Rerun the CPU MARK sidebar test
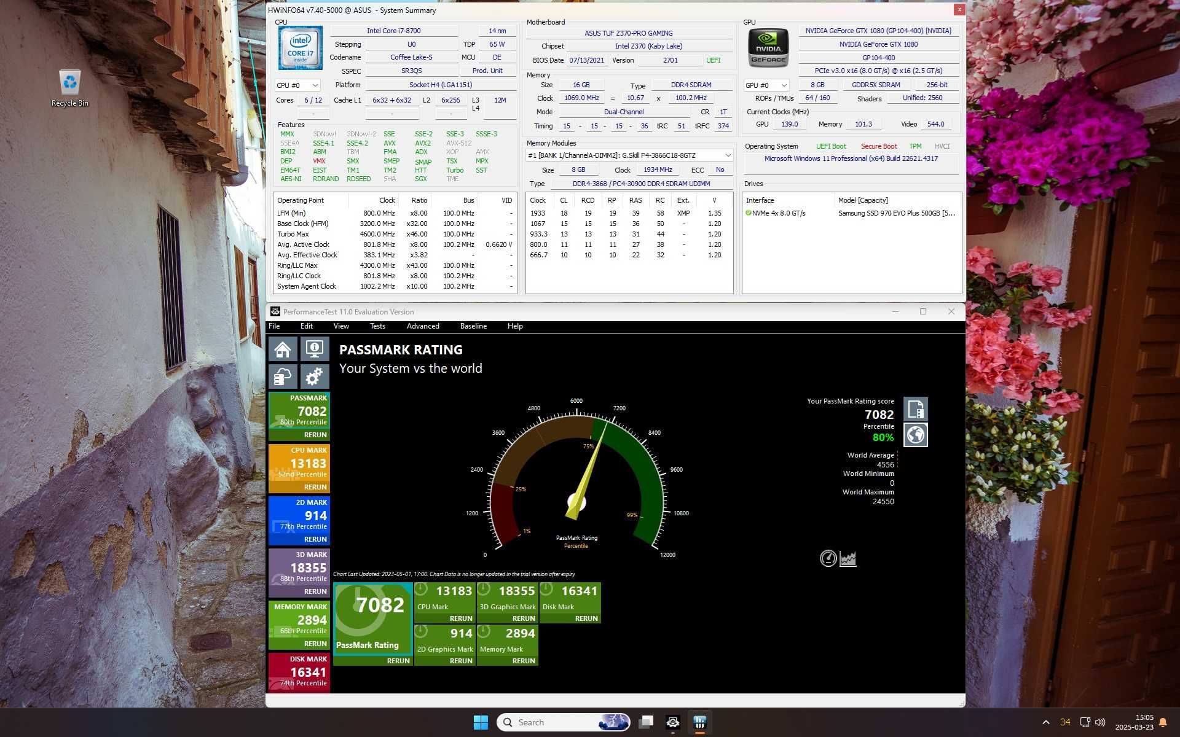1180x737 pixels. pyautogui.click(x=315, y=487)
